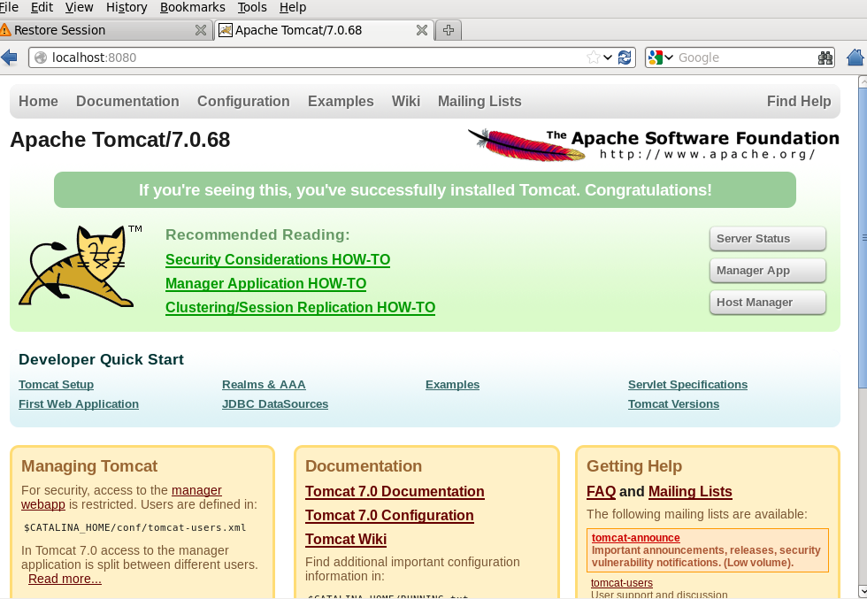The width and height of the screenshot is (867, 599).
Task: Open the Tomcat Wiki link
Action: (346, 539)
